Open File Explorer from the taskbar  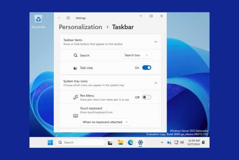(x=121, y=143)
